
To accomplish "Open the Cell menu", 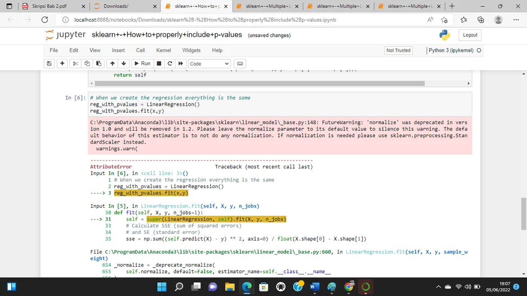I will tap(141, 50).
